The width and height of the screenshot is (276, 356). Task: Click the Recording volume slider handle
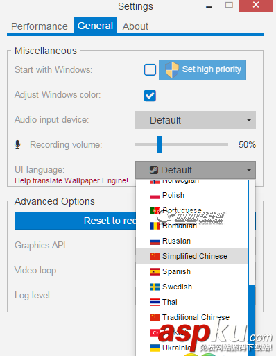tap(159, 144)
